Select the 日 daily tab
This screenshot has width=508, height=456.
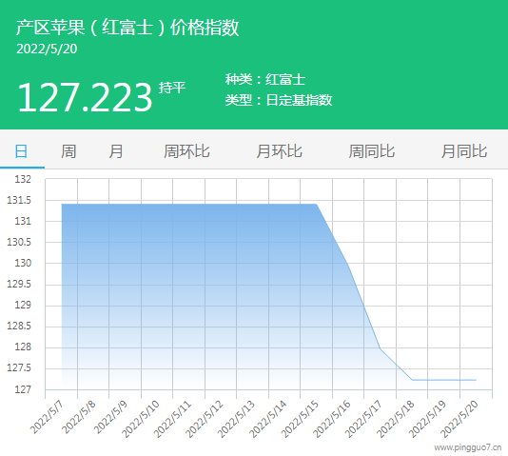pyautogui.click(x=21, y=151)
